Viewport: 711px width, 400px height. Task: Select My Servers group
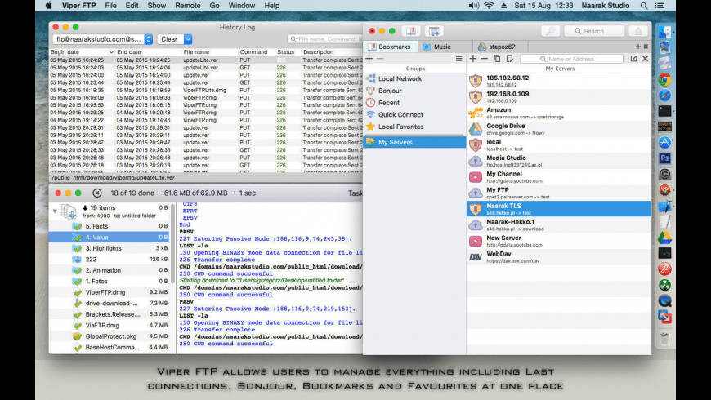[x=414, y=142]
